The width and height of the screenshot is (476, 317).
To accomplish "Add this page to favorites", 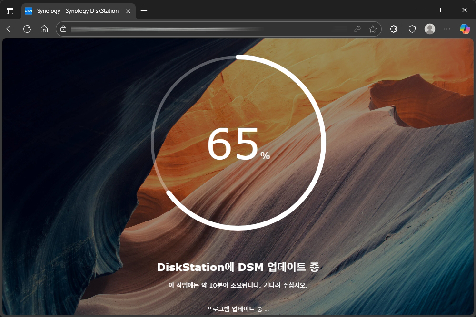I will coord(373,29).
